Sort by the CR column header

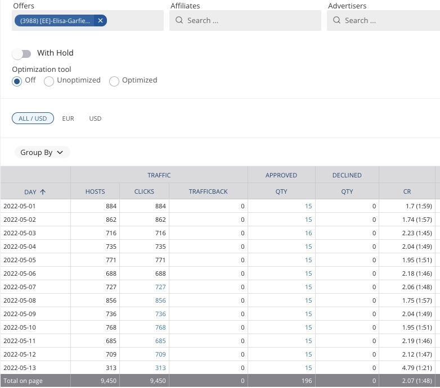(x=407, y=191)
